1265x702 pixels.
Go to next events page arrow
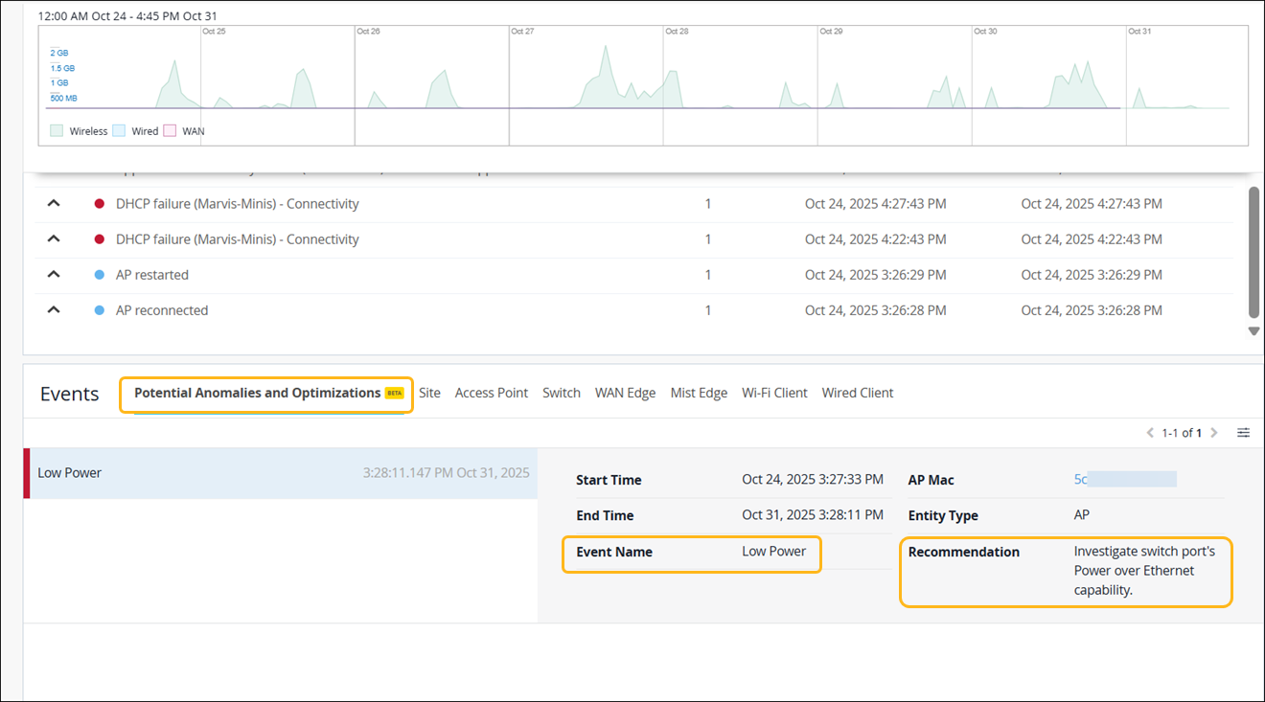point(1214,433)
